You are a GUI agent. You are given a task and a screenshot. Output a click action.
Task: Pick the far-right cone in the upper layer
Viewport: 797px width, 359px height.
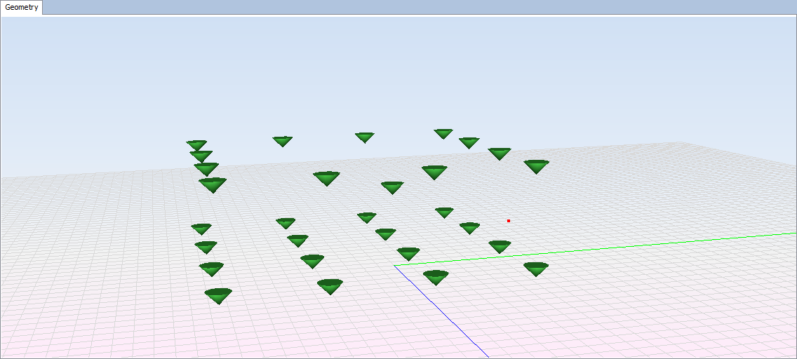coord(536,166)
